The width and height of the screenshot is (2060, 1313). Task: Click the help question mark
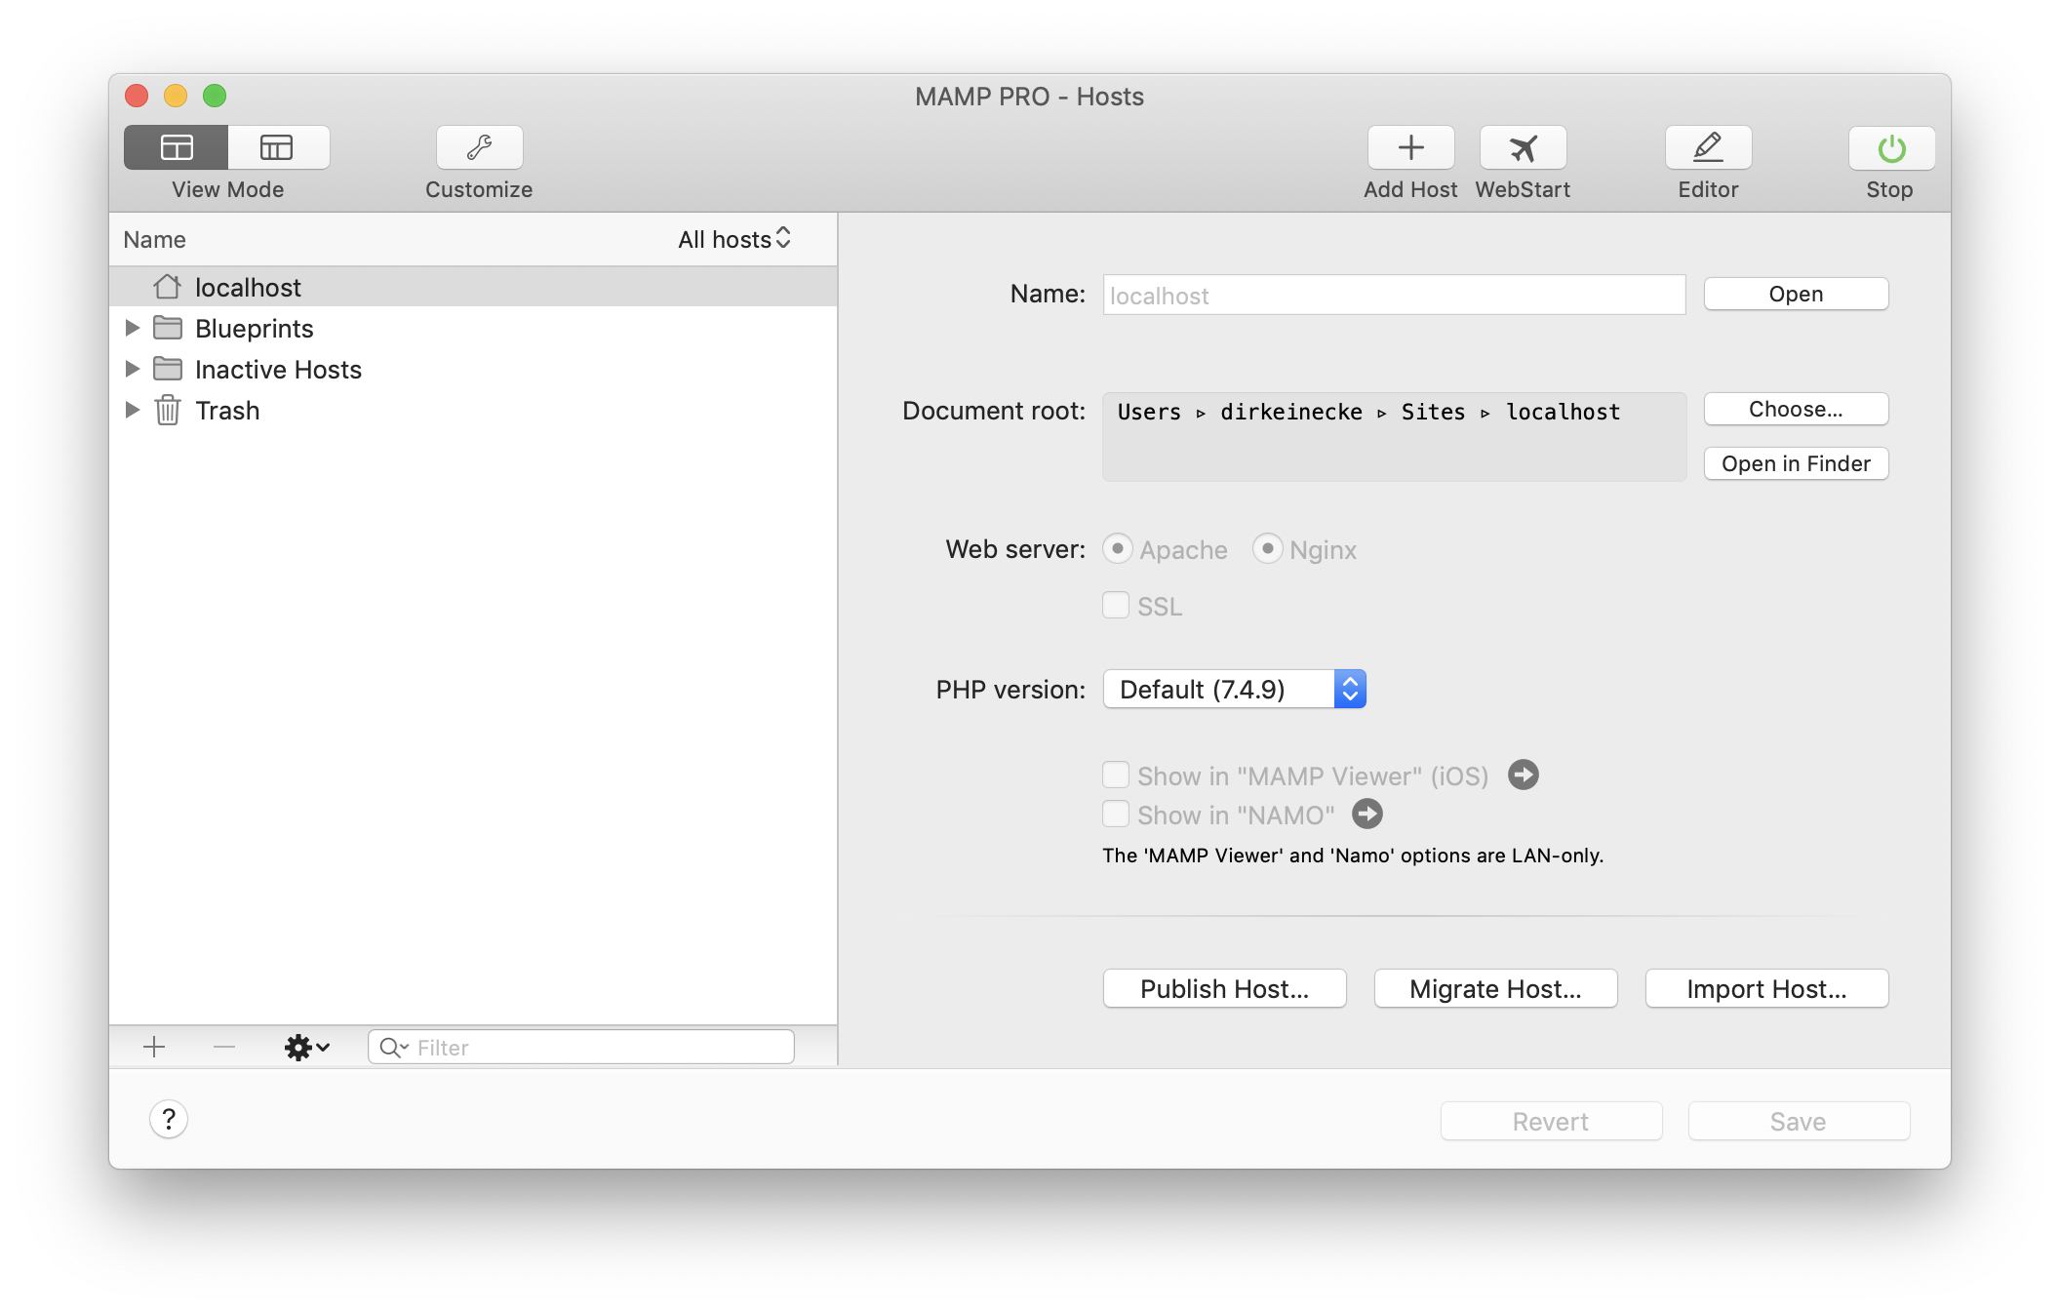(167, 1120)
